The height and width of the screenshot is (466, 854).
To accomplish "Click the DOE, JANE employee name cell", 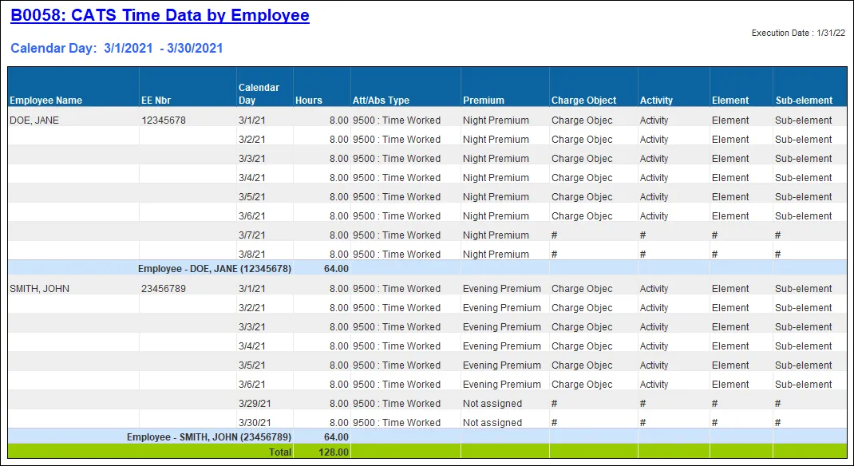I will tap(34, 120).
